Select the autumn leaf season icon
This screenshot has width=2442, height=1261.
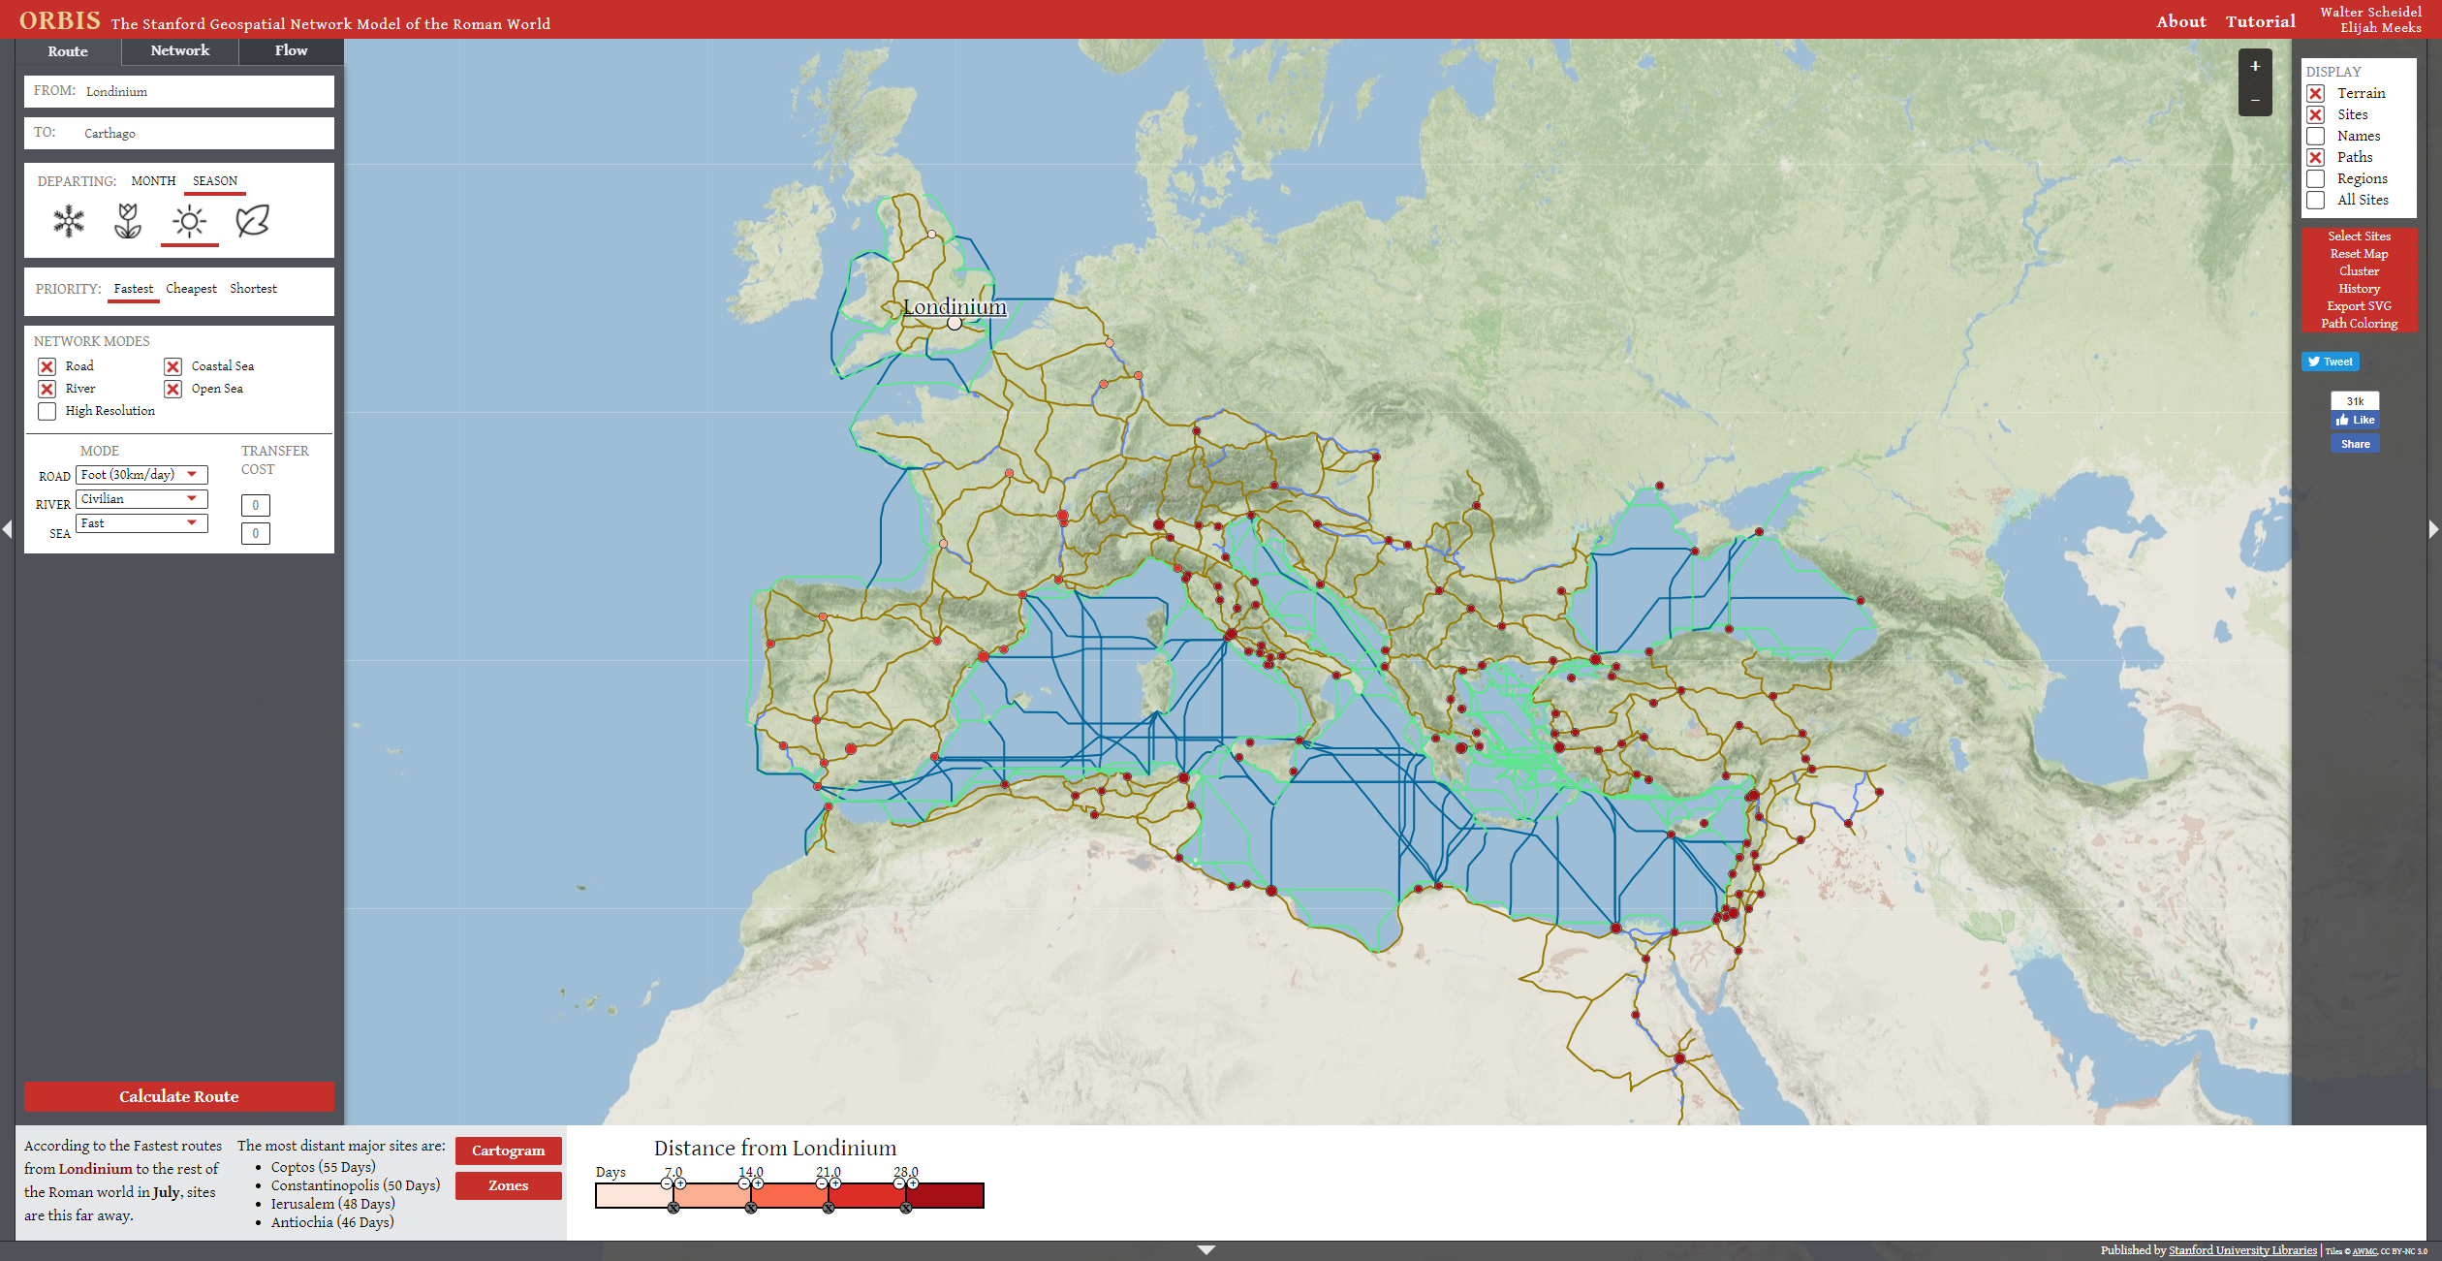point(252,221)
